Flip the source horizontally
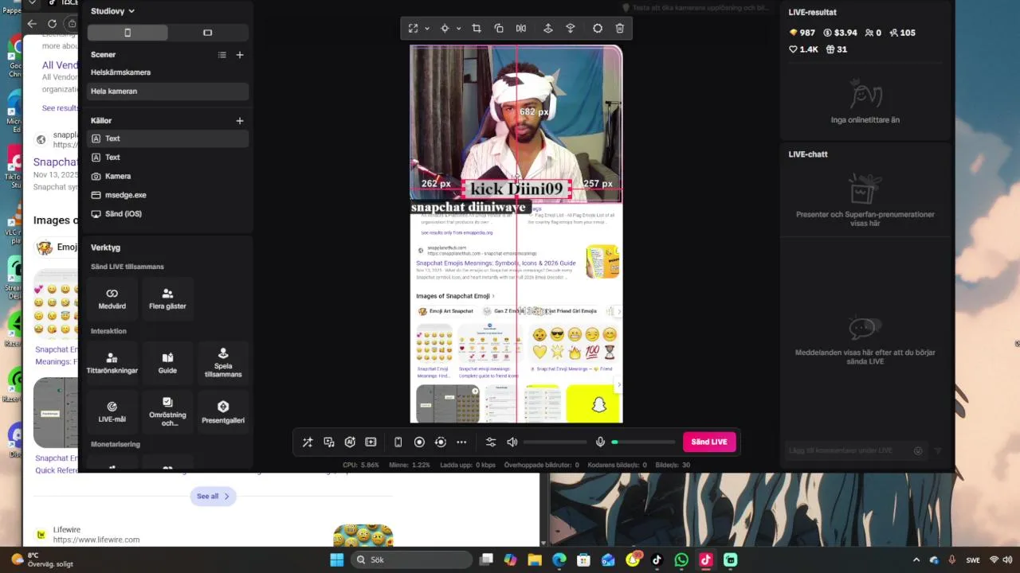The height and width of the screenshot is (573, 1020). point(521,29)
